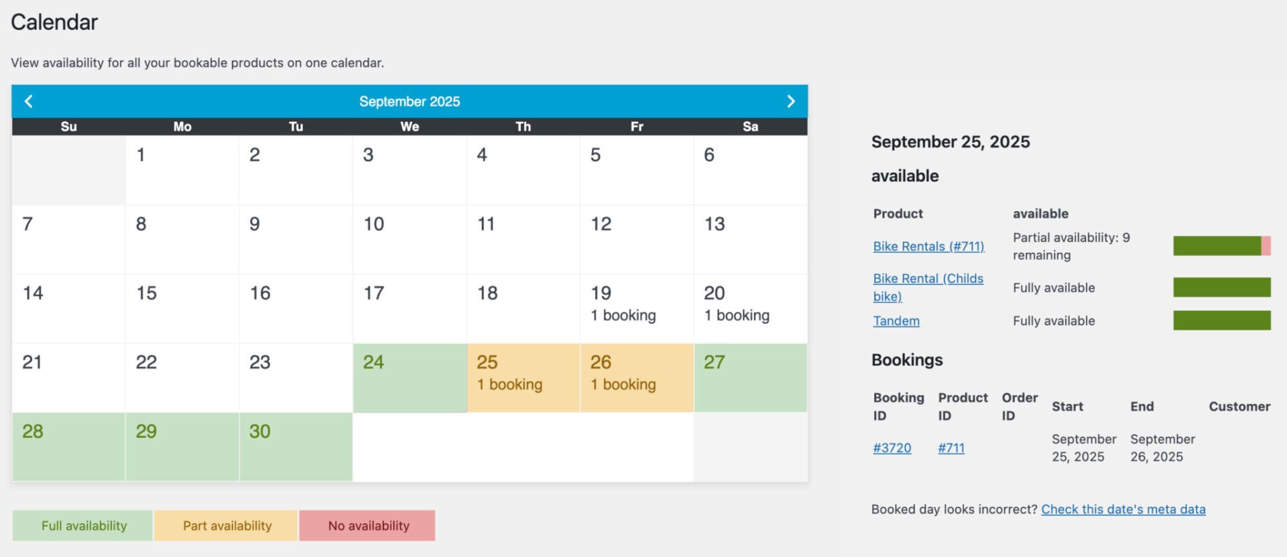Click the Start date September 25, 2025 cell

[x=1084, y=448]
